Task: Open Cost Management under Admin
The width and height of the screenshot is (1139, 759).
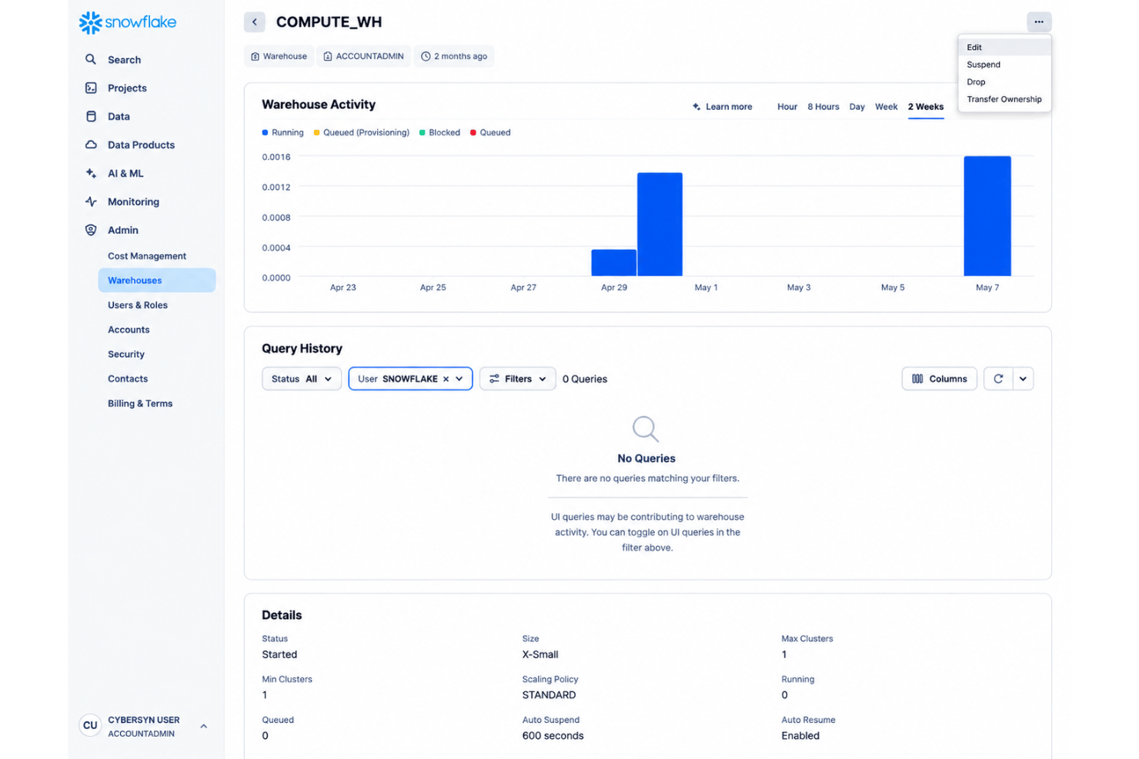Action: (x=147, y=256)
